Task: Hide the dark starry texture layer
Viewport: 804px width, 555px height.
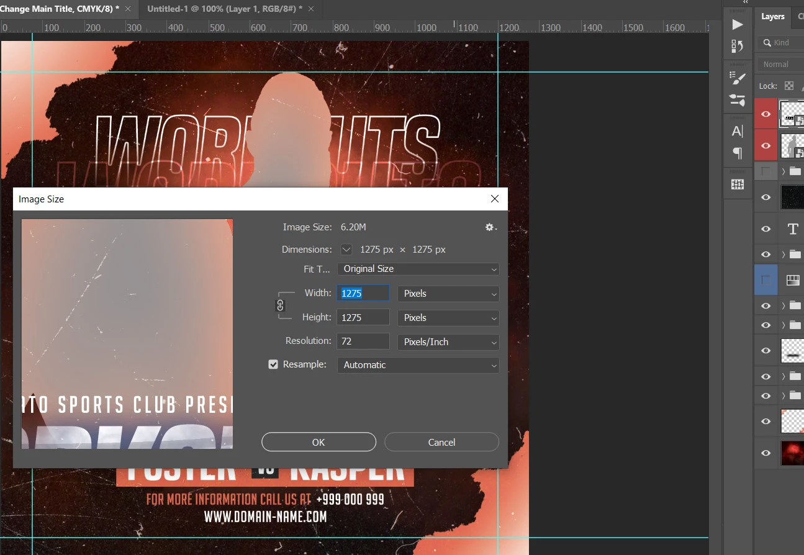Action: point(766,197)
